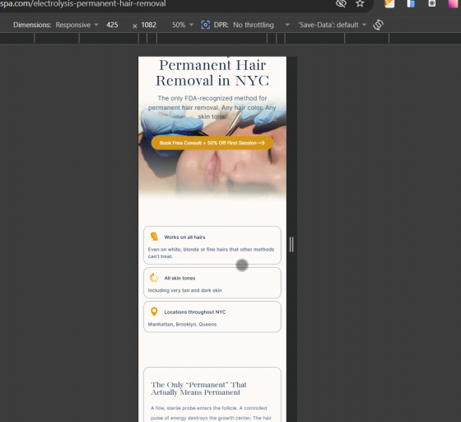Edit the viewport height field 1082
461x422 pixels.
point(149,25)
